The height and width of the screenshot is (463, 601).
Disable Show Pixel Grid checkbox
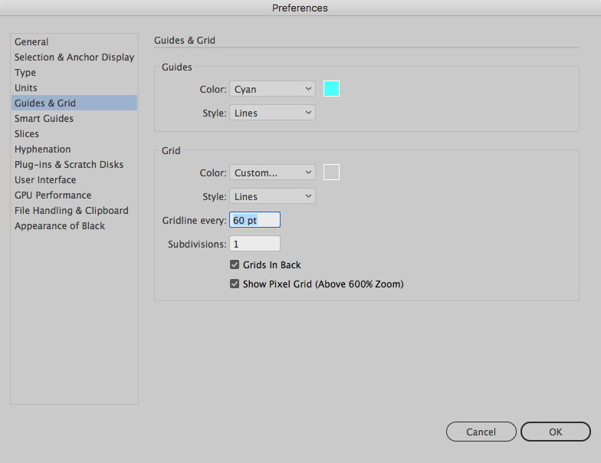pos(235,284)
